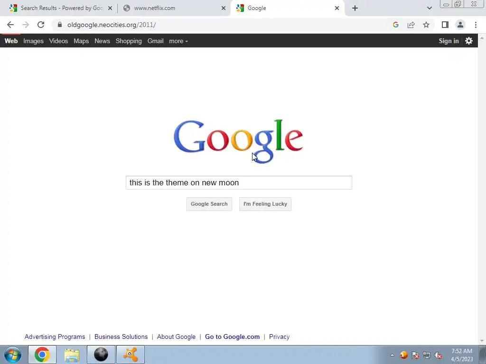
Task: Go back using the browser back arrow
Action: [10, 25]
